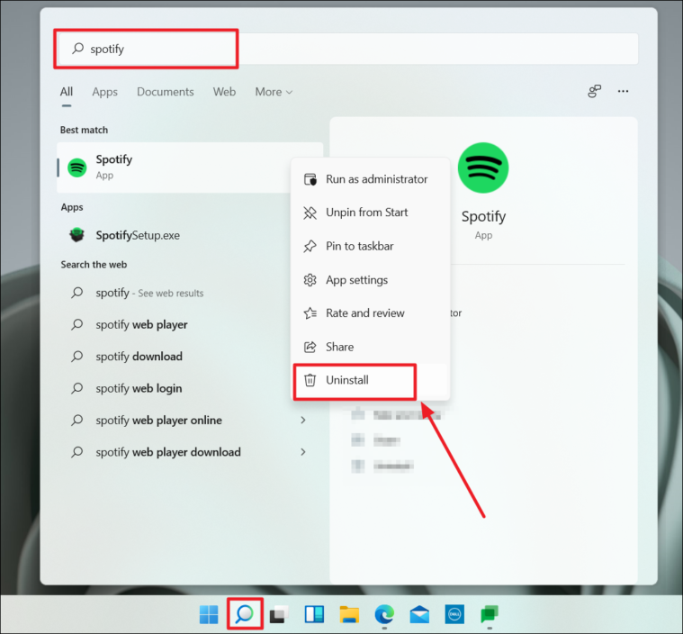Open the Mail app in the taskbar
This screenshot has height=634, width=683.
tap(419, 614)
